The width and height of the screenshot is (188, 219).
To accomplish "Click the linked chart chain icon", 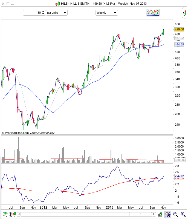I will coord(11,214).
